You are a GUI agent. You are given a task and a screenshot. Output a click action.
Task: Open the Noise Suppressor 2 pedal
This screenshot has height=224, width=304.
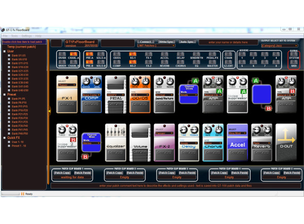pyautogui.click(x=67, y=142)
